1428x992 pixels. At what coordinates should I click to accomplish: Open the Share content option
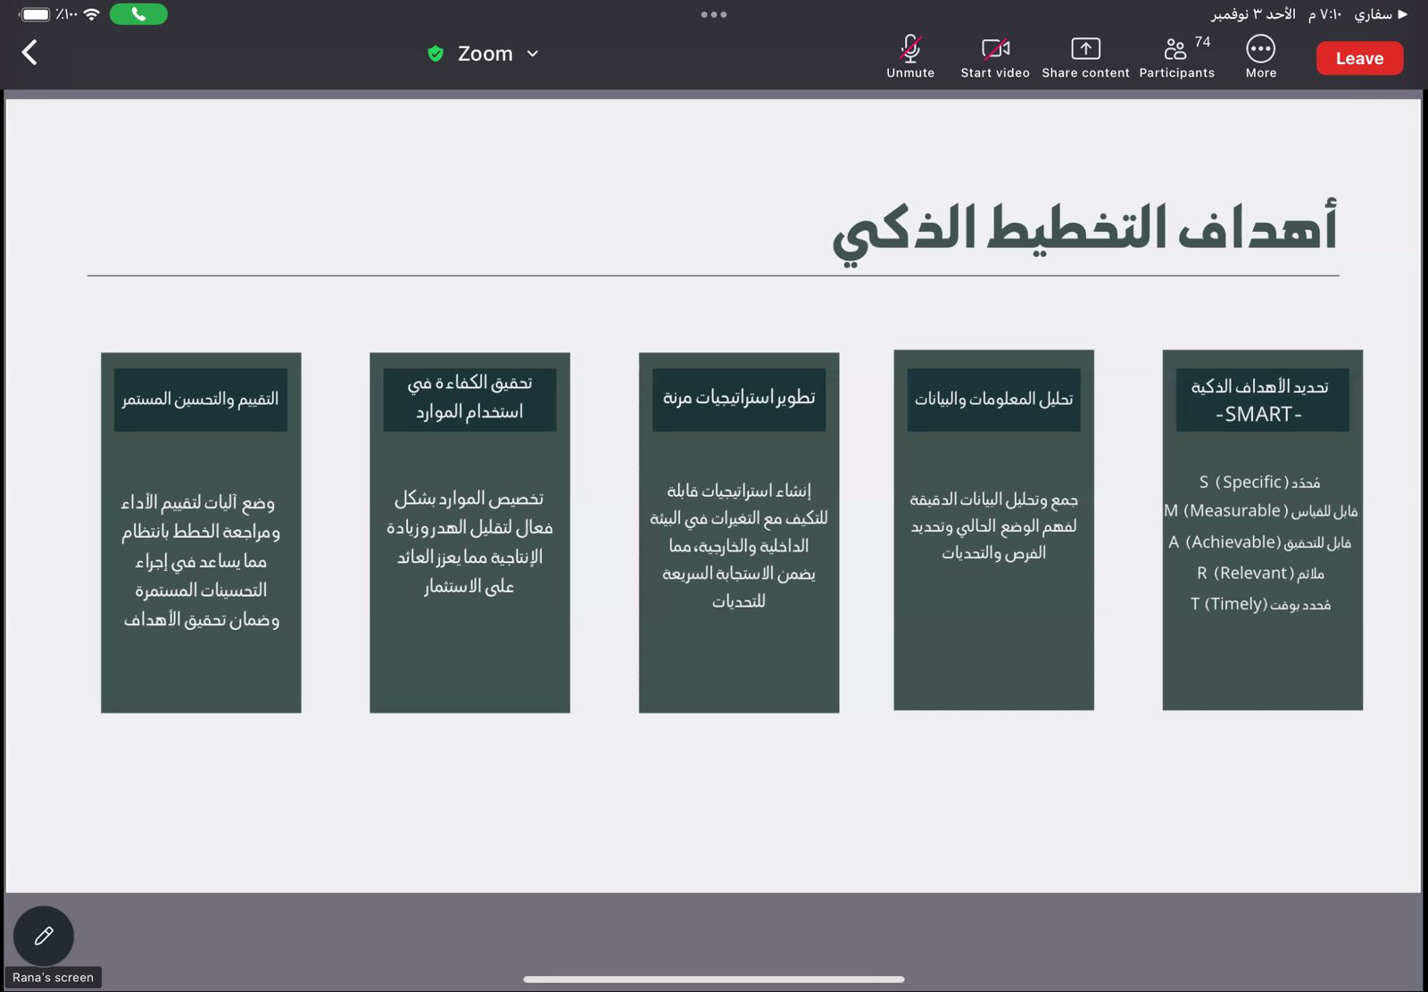click(1085, 57)
